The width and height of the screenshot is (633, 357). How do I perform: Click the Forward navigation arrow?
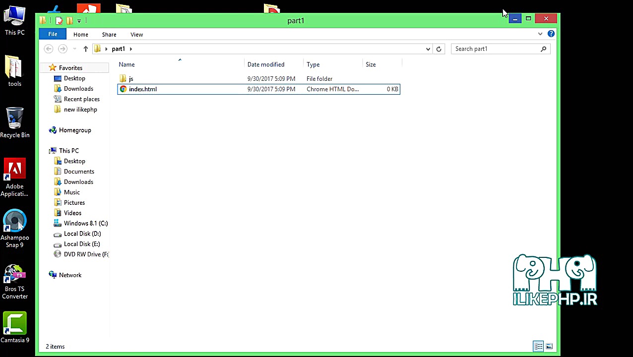coord(63,49)
